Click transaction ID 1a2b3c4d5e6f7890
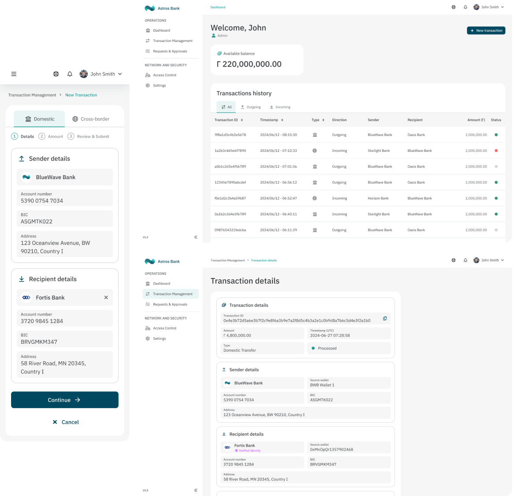This screenshot has height=496, width=514. pyautogui.click(x=231, y=151)
